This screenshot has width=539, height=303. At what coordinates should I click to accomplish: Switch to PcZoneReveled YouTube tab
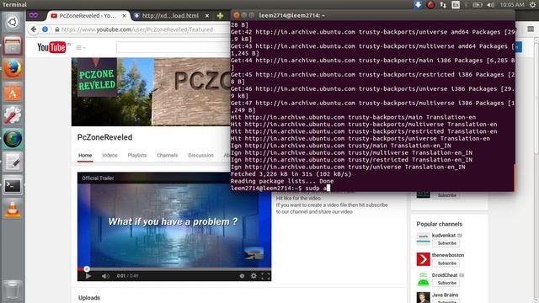[88, 16]
